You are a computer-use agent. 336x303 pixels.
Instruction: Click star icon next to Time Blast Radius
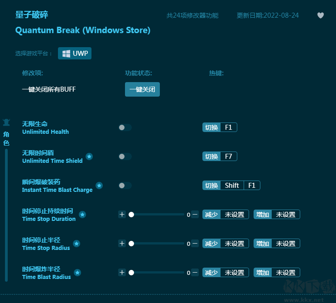click(77, 273)
